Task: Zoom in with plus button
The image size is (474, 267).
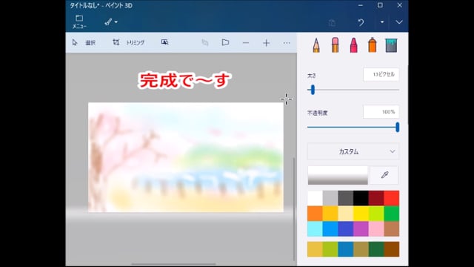Action: [x=267, y=43]
